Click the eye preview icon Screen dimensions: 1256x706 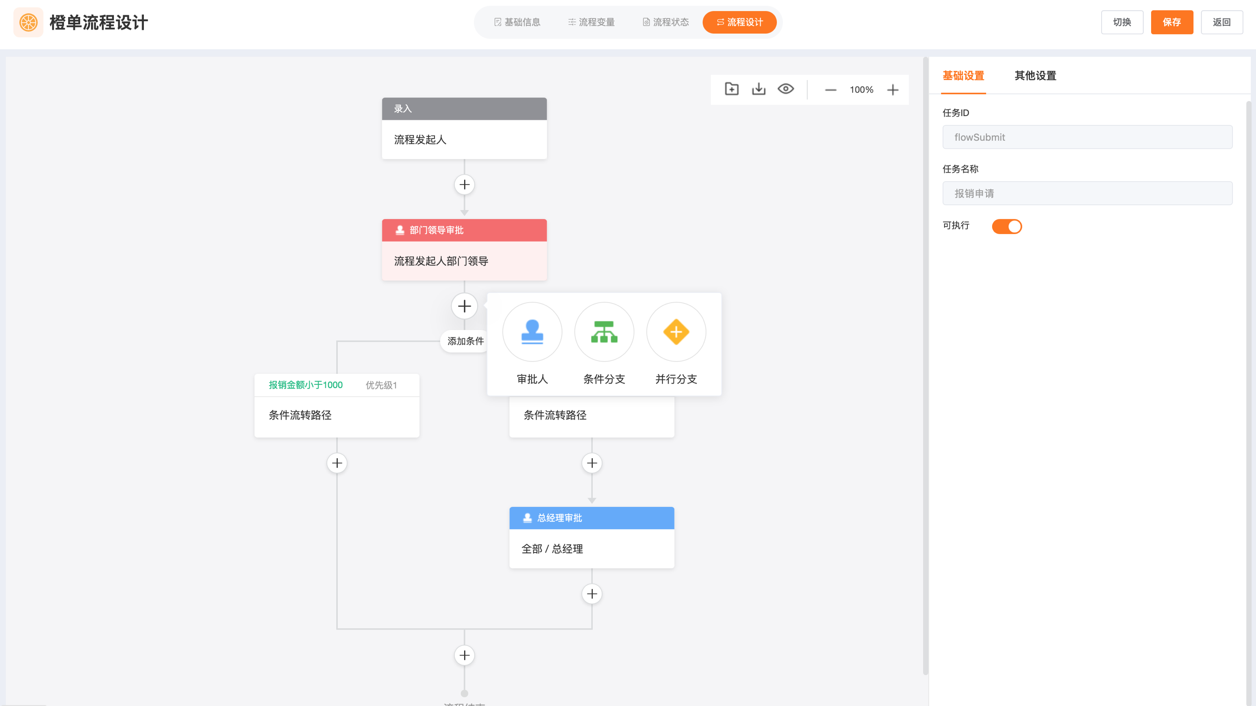pyautogui.click(x=785, y=89)
